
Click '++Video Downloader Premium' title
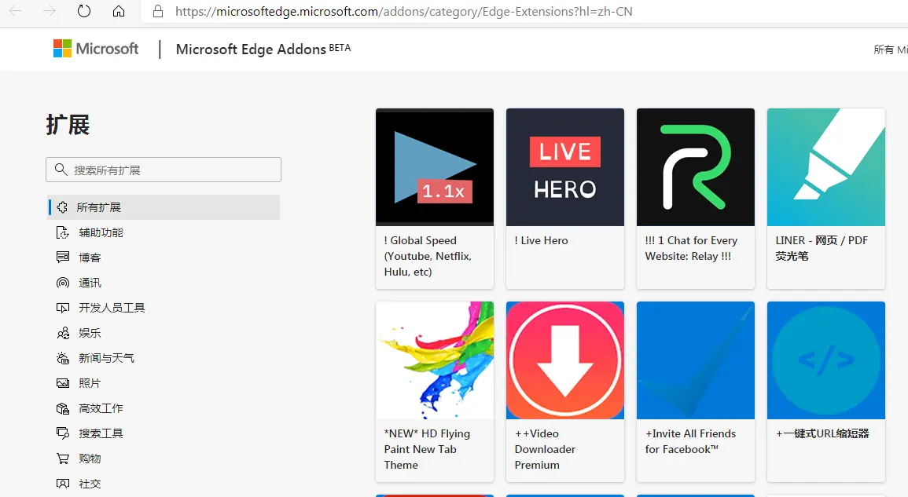(545, 449)
